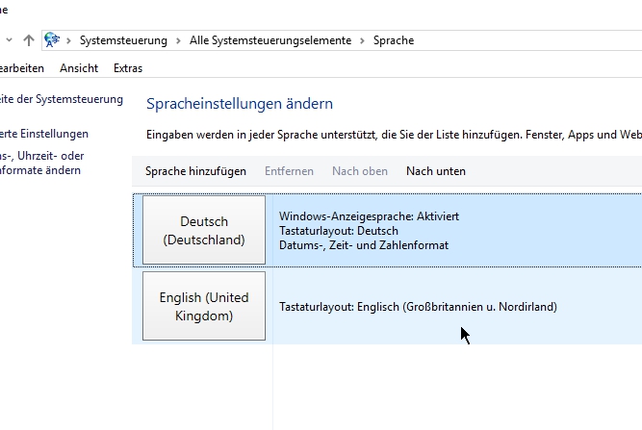
Task: Click Tastaturlayout: Englisch (Großbritannien u. Nordirland) text
Action: (418, 307)
